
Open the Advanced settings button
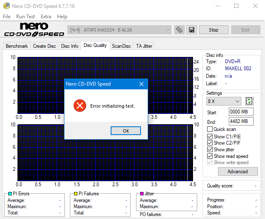point(238,171)
